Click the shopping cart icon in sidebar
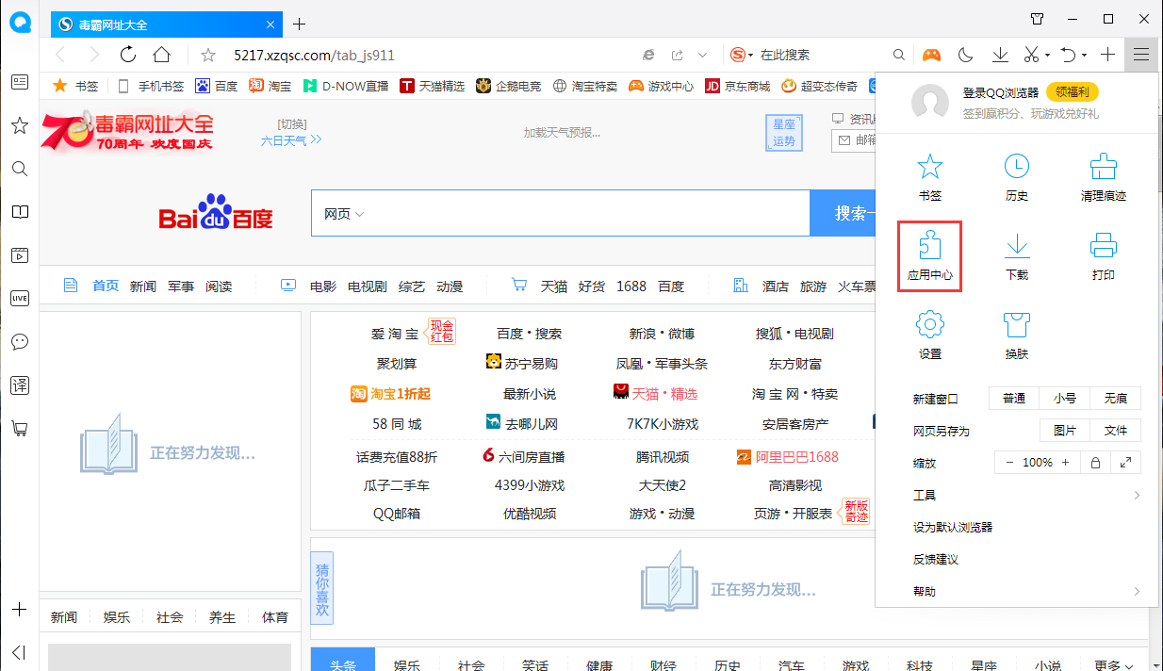The height and width of the screenshot is (671, 1163). tap(20, 428)
